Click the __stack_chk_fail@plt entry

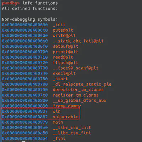point(78,41)
